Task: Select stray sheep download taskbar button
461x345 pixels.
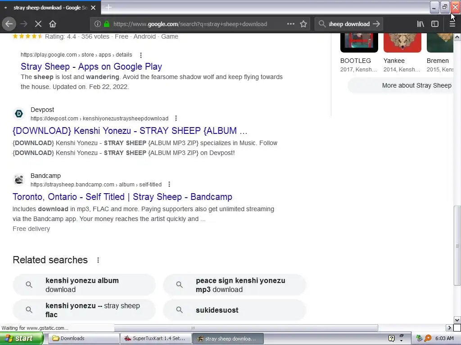Action: 228,339
